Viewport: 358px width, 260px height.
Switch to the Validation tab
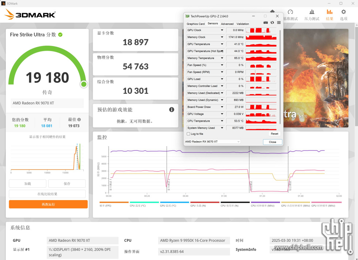(x=243, y=24)
